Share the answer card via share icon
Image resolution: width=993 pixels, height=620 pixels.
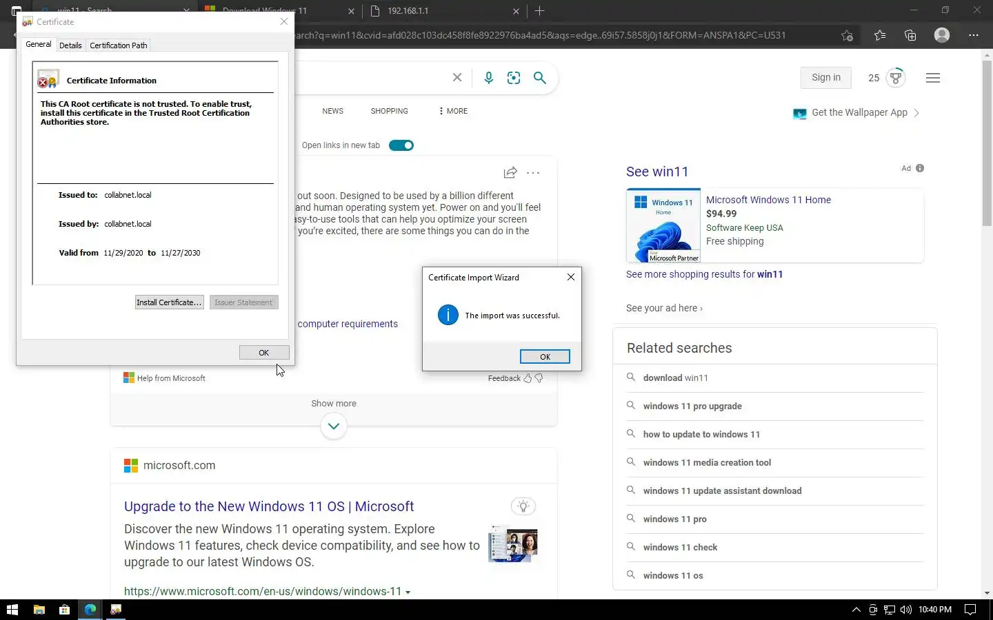(x=510, y=172)
